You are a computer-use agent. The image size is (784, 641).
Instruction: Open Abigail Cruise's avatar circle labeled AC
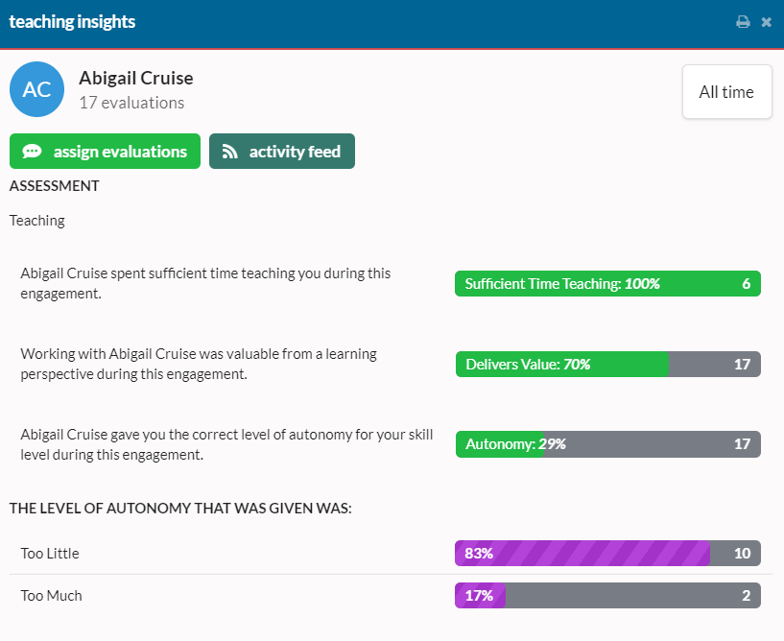point(36,89)
